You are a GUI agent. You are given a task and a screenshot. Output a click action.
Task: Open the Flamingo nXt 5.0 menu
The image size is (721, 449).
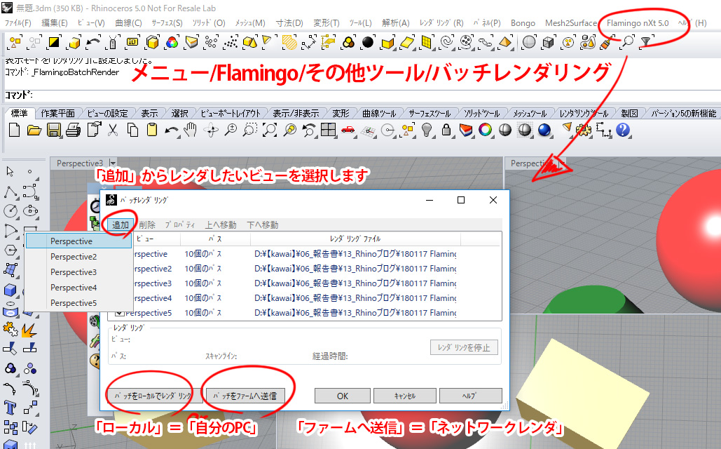pyautogui.click(x=638, y=23)
